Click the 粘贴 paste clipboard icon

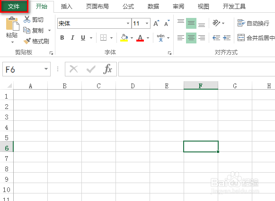[12, 24]
